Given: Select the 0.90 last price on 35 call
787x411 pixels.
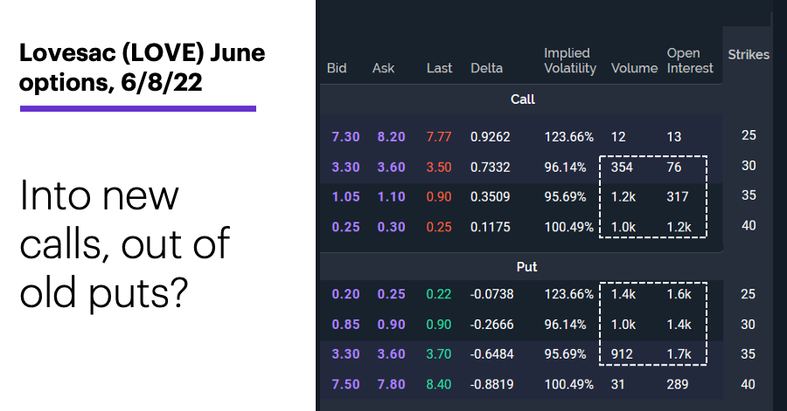Looking at the screenshot, I should pyautogui.click(x=439, y=196).
